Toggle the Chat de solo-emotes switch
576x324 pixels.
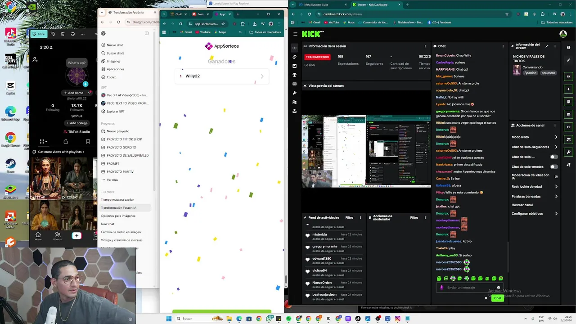coord(554,167)
